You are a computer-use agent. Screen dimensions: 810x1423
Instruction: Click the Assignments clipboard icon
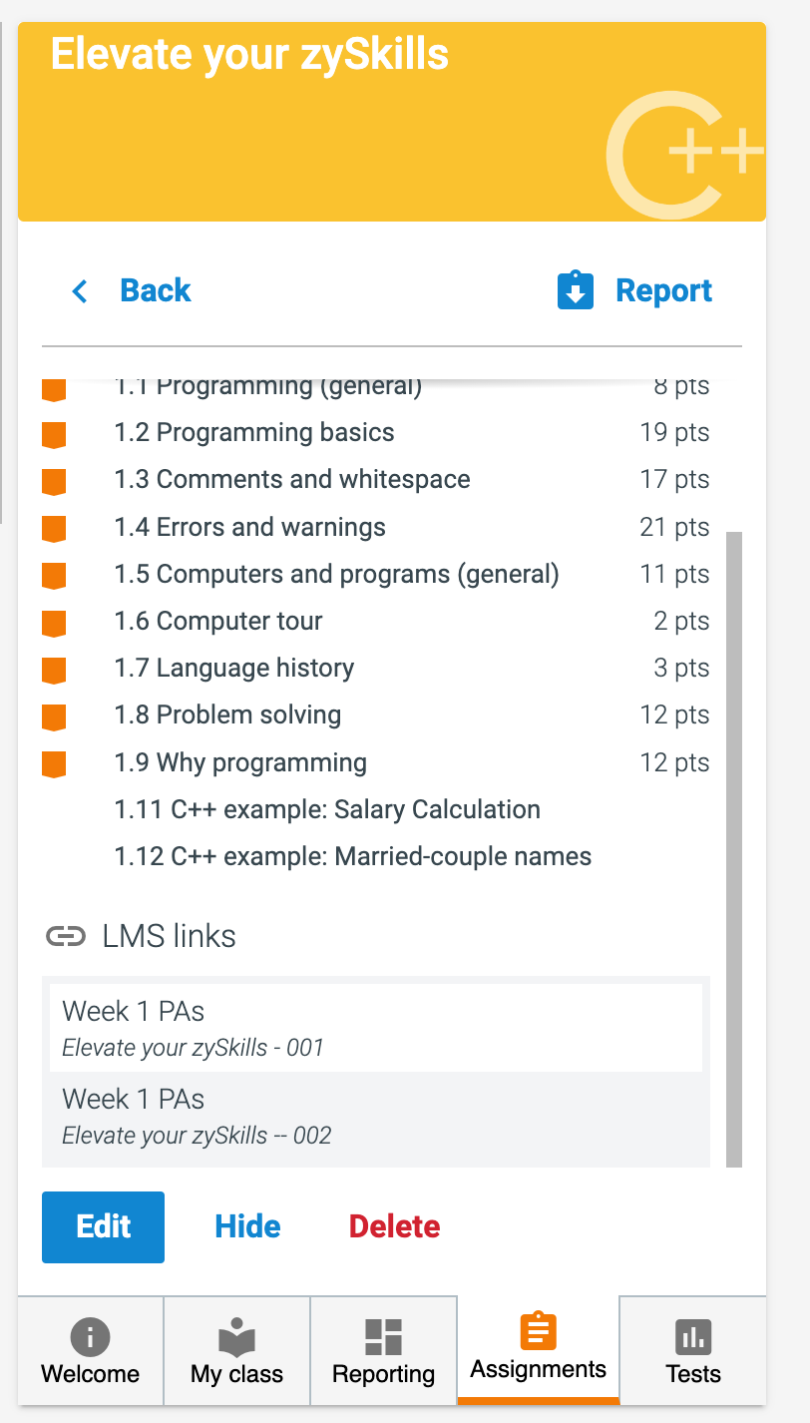[x=539, y=1331]
